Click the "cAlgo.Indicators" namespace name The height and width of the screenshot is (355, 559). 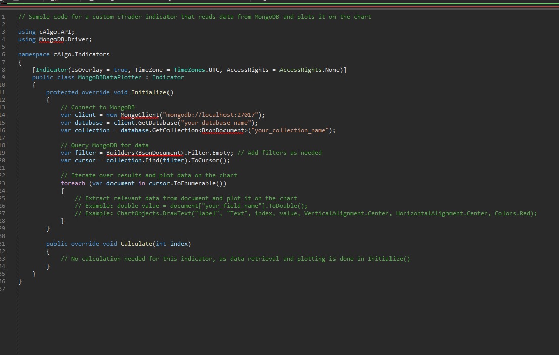(x=82, y=54)
